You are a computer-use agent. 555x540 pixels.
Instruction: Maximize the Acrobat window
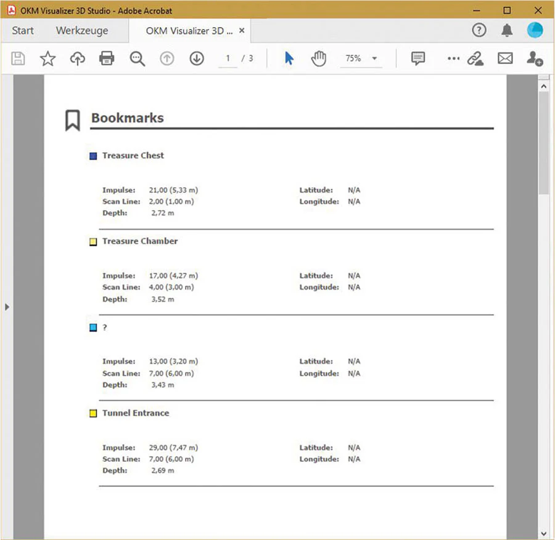click(507, 10)
